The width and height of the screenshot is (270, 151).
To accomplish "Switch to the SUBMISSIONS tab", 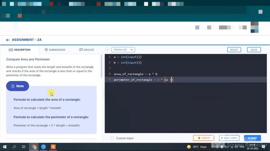I will tap(55, 49).
